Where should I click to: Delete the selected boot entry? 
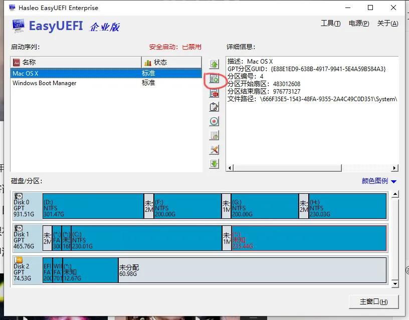pos(214,93)
